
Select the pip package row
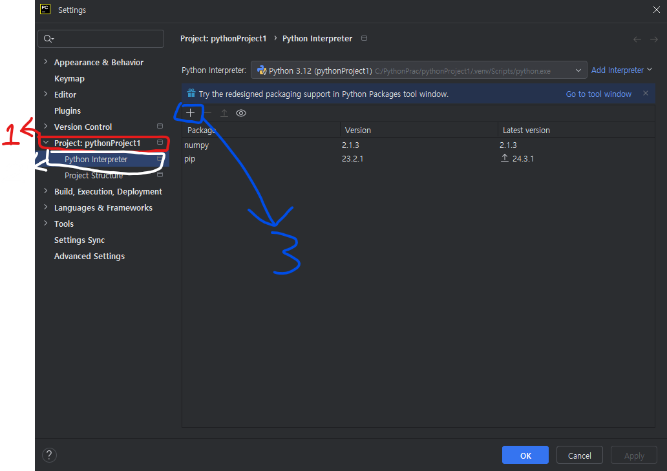click(419, 158)
